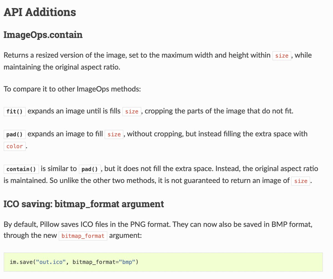Click the bitmap_format inline code literal
The height and width of the screenshot is (279, 333).
[83, 236]
